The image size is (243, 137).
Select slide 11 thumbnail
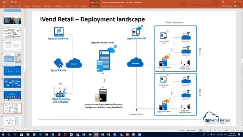click(x=13, y=96)
